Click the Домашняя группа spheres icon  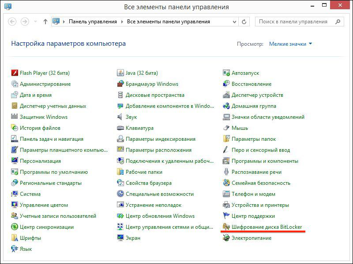(x=226, y=106)
